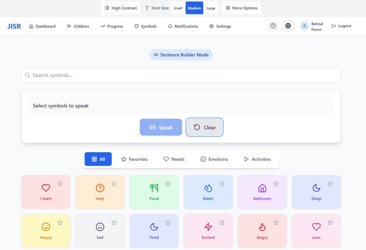Choose the Love heart symbol
Viewport: 366px width, 250px height.
[x=317, y=231]
